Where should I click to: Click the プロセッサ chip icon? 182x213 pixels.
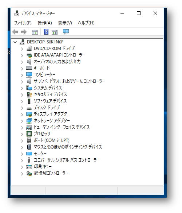coord(29,134)
